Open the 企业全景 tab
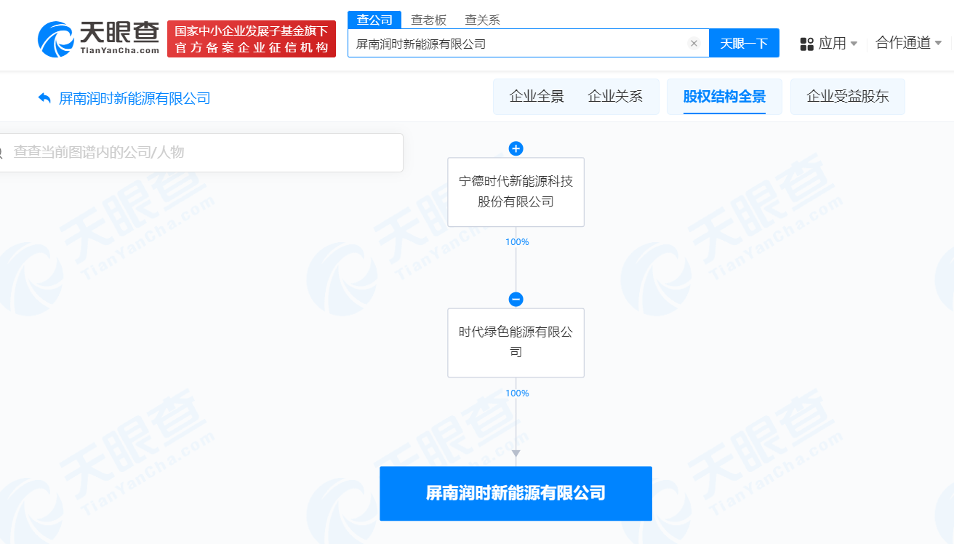The width and height of the screenshot is (954, 544). 537,96
